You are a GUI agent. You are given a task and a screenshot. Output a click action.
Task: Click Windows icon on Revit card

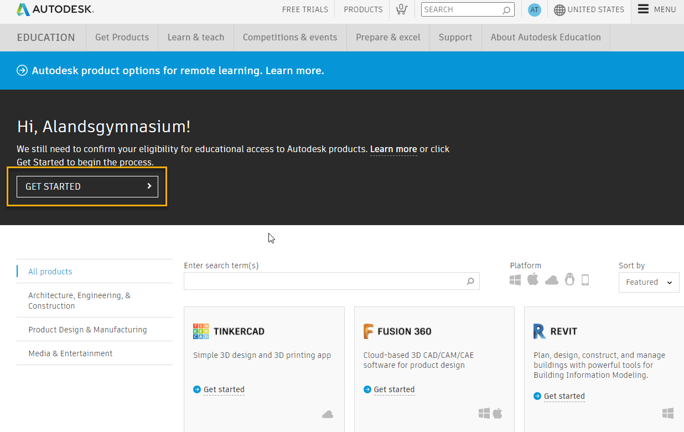tap(668, 413)
